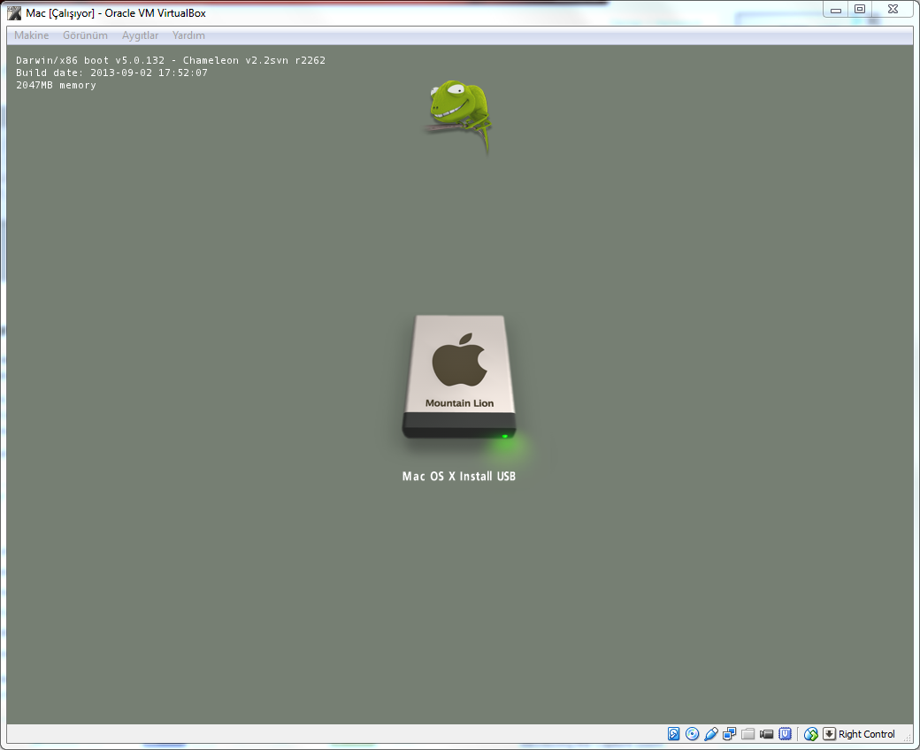The height and width of the screenshot is (750, 920).
Task: Click the USB devices status icon
Action: (x=711, y=733)
